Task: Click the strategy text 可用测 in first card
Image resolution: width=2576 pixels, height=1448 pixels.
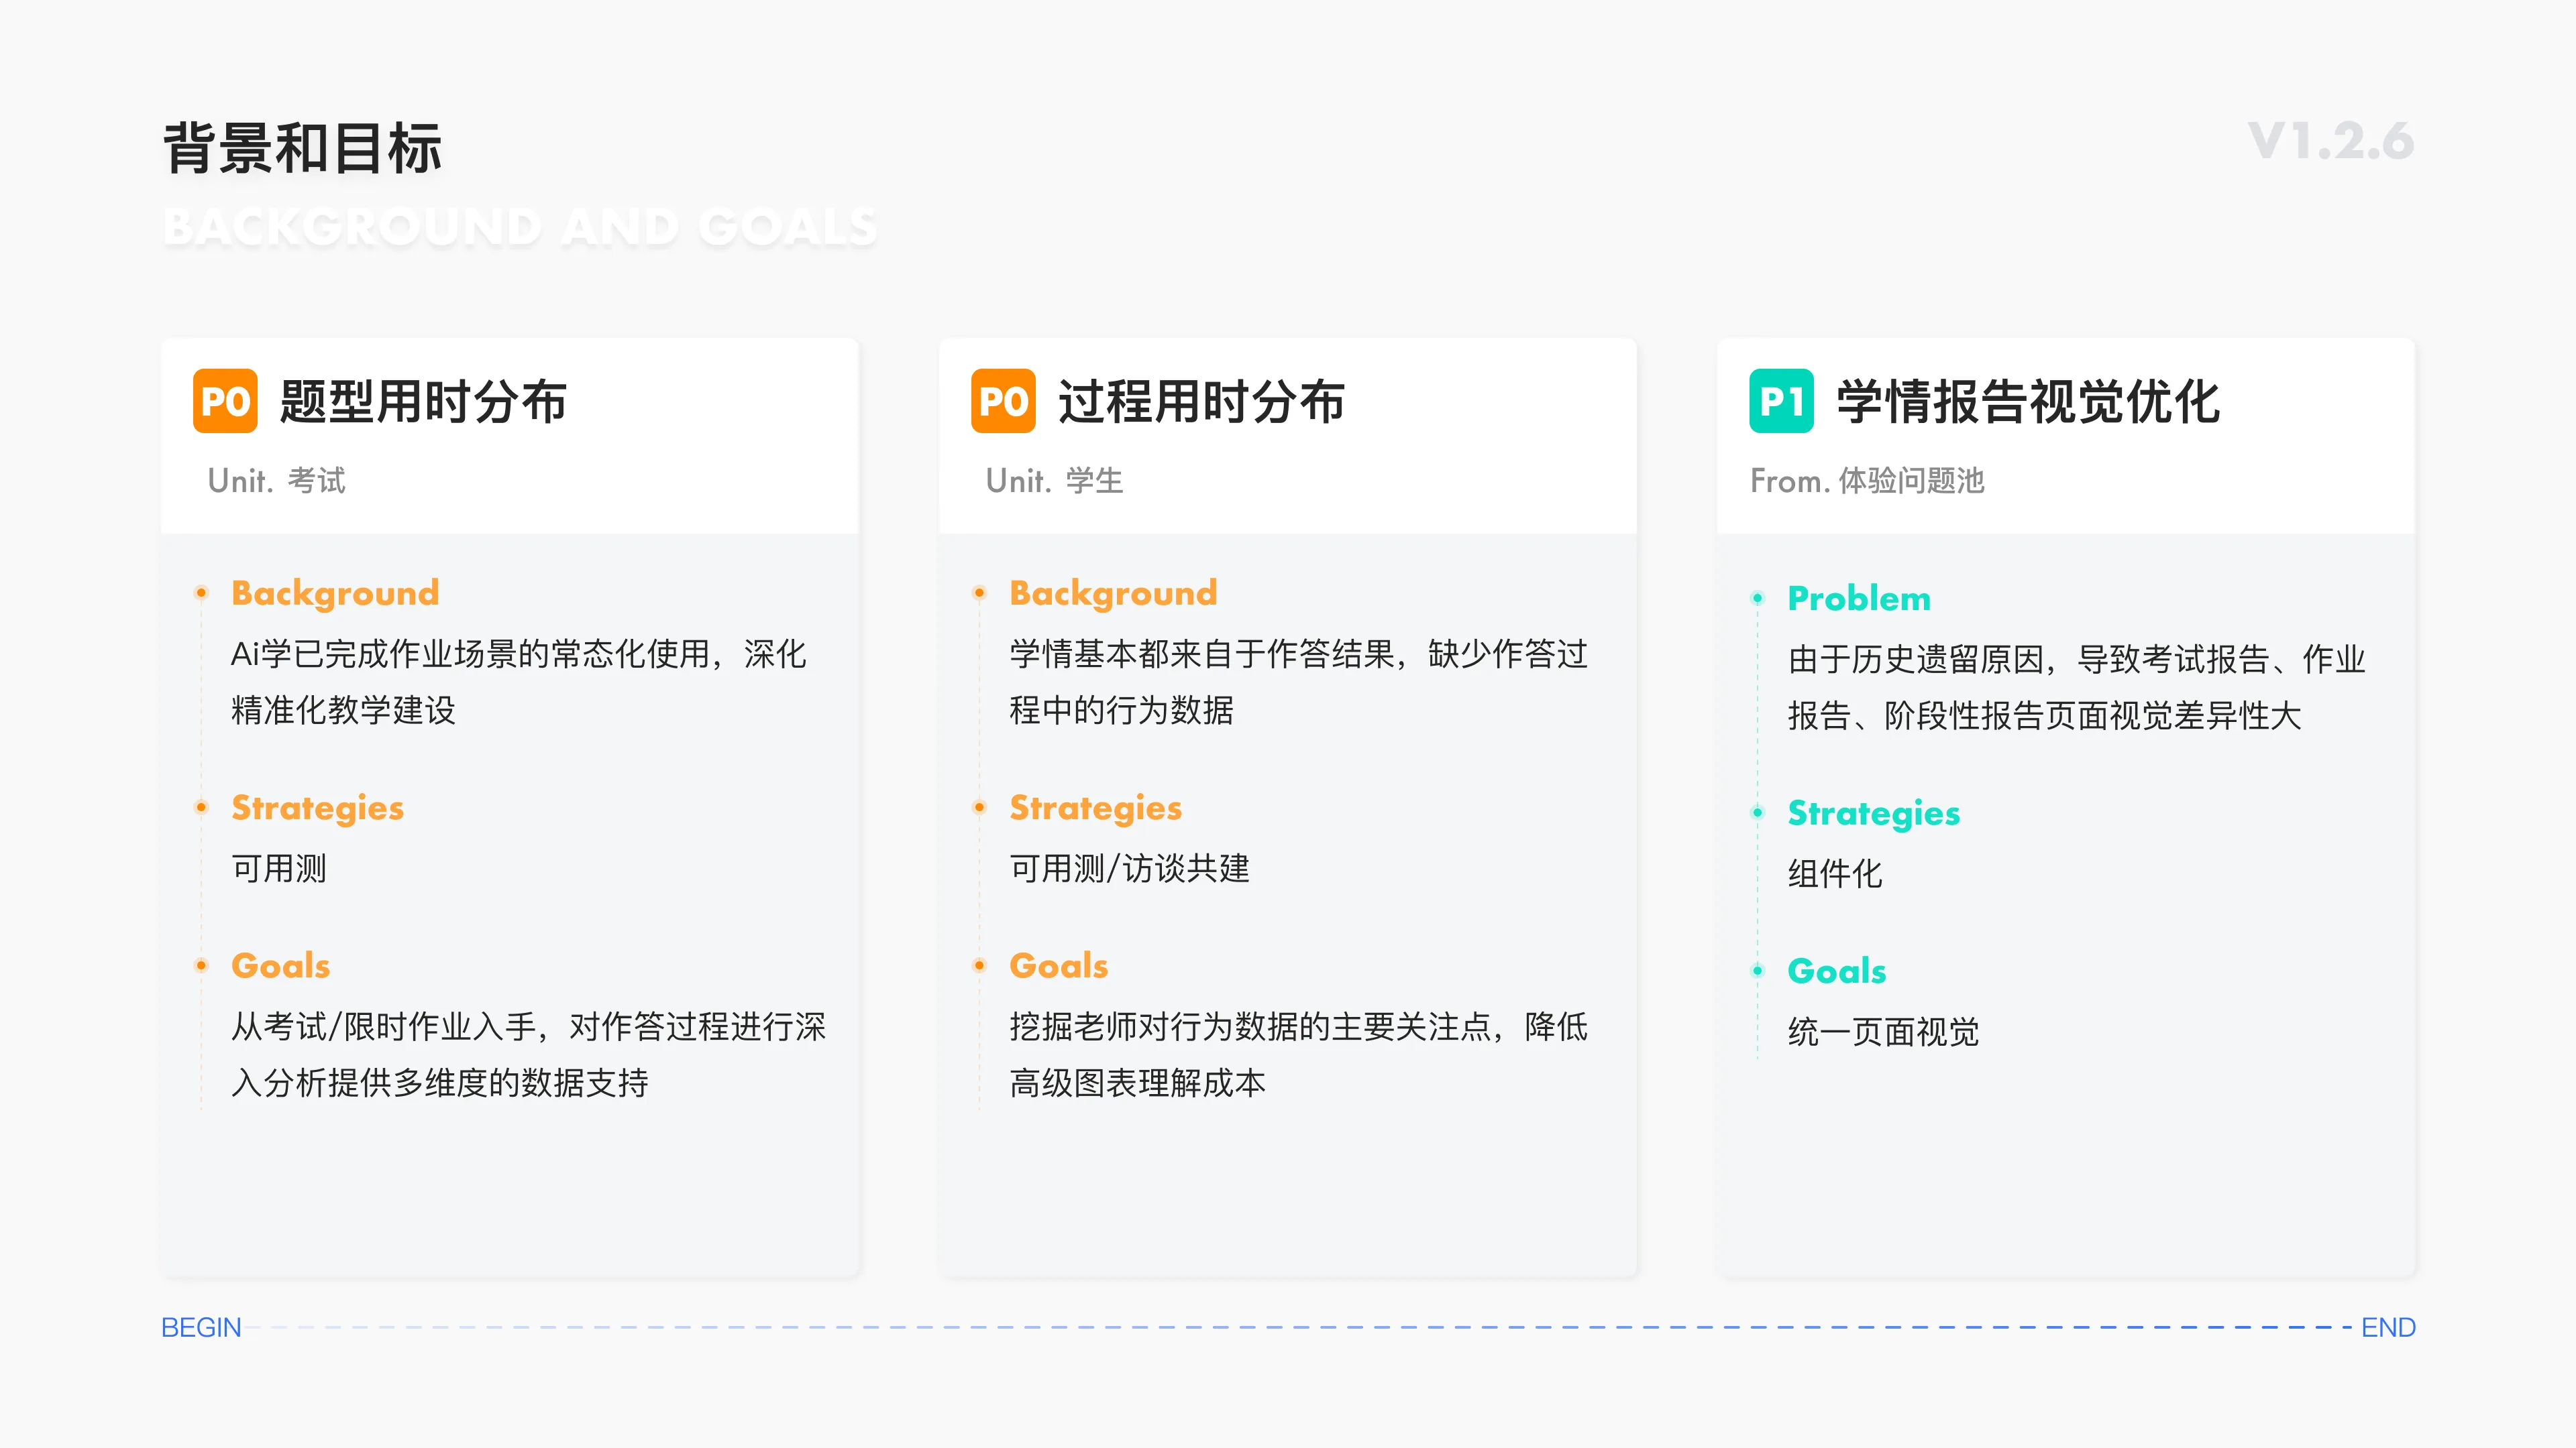Action: 279,868
